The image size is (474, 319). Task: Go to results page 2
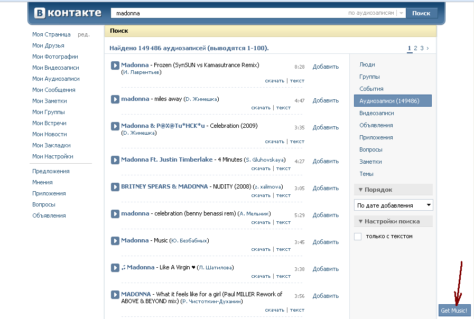(x=416, y=48)
